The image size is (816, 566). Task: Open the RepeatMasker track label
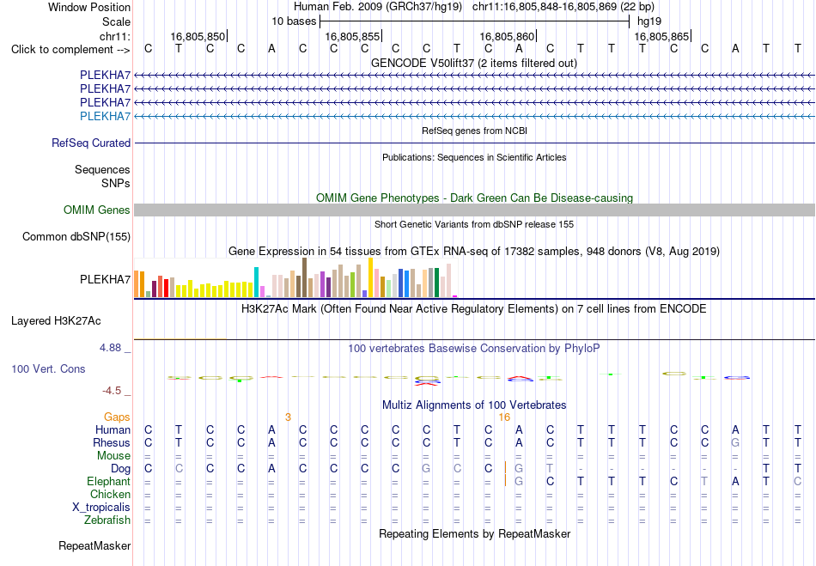pos(94,545)
